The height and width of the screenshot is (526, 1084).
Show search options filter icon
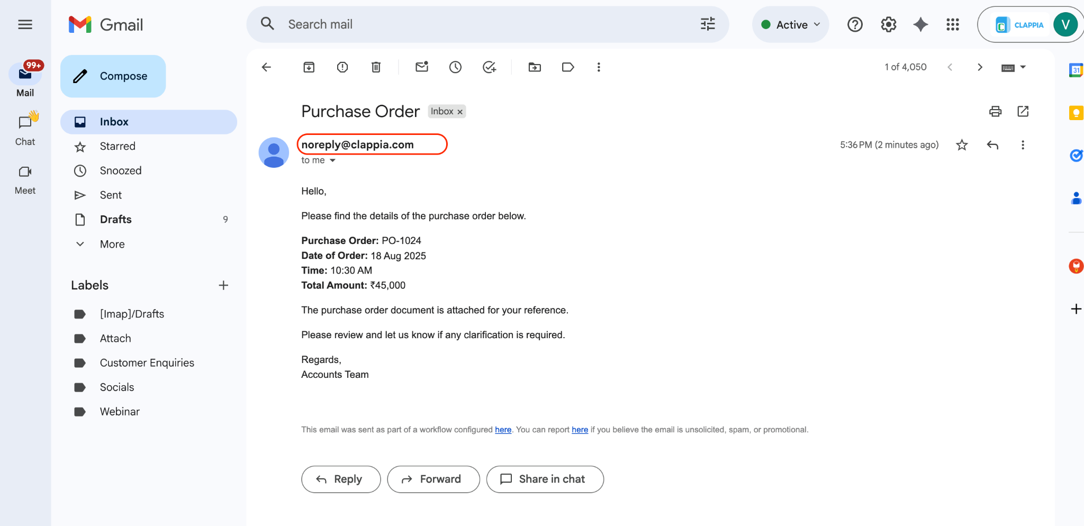tap(708, 24)
